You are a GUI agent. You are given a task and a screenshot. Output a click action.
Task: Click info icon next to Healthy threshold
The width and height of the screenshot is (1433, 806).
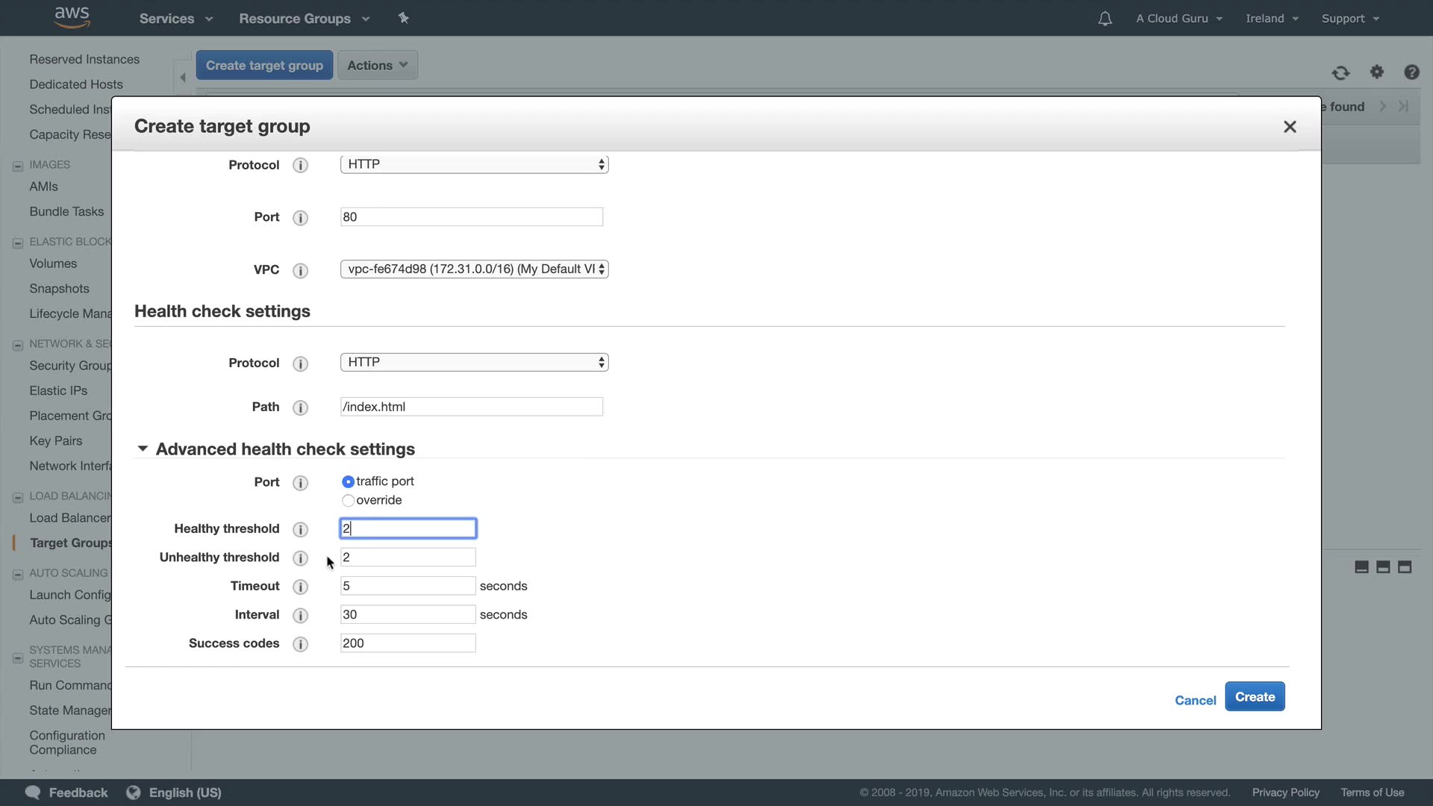tap(300, 529)
